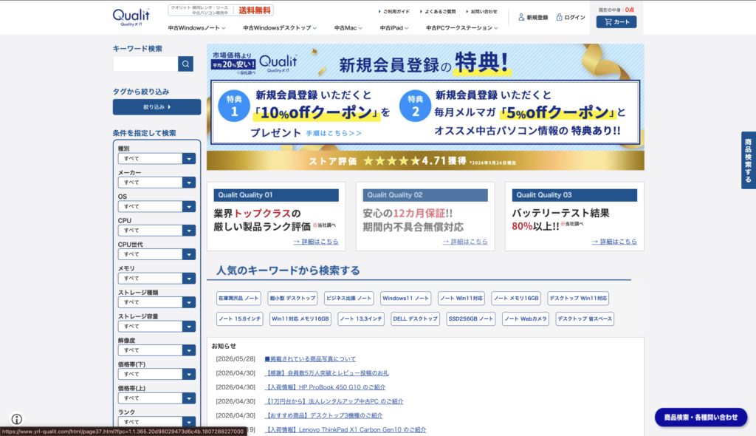The width and height of the screenshot is (756, 436).
Task: Select DELL デスクトップ keyword tag
Action: coord(415,319)
